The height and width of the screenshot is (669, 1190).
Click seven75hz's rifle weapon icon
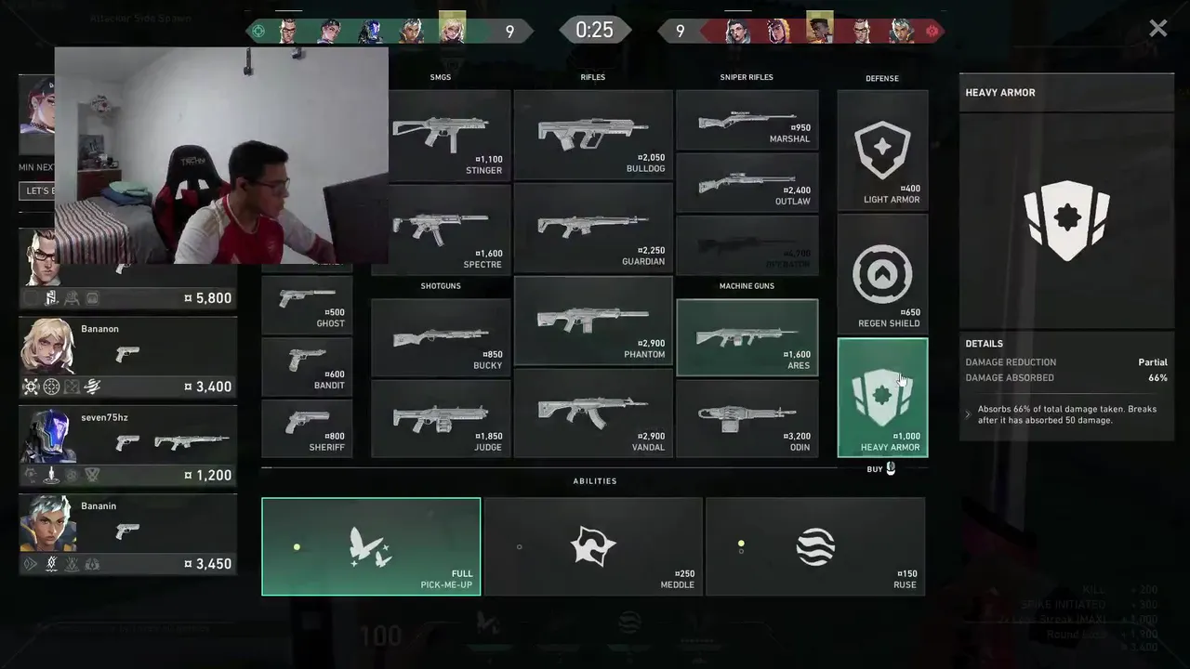click(192, 442)
